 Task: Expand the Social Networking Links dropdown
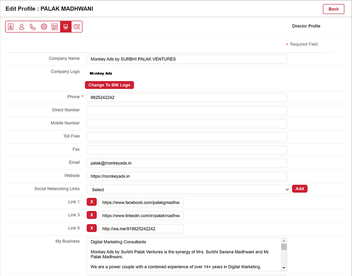[188, 189]
